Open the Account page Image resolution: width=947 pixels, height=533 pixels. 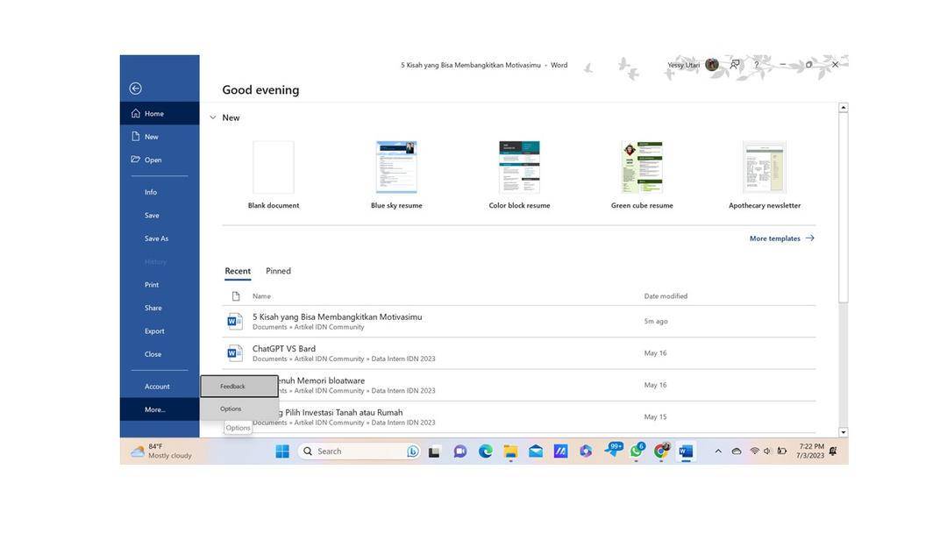tap(160, 387)
